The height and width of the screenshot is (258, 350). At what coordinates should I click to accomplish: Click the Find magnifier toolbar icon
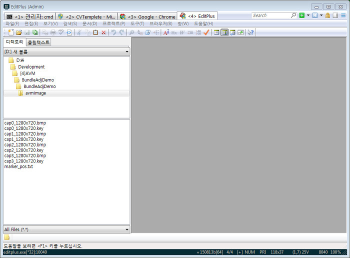point(131,32)
